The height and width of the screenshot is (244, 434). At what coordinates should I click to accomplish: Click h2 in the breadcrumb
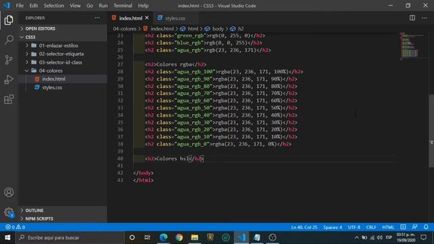tap(241, 28)
